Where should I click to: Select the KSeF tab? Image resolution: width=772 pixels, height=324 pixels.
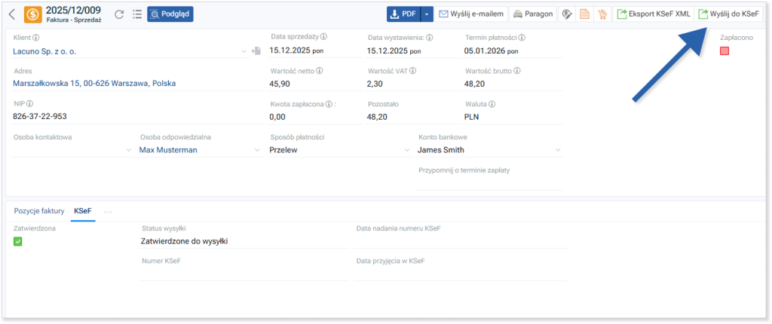(x=82, y=212)
